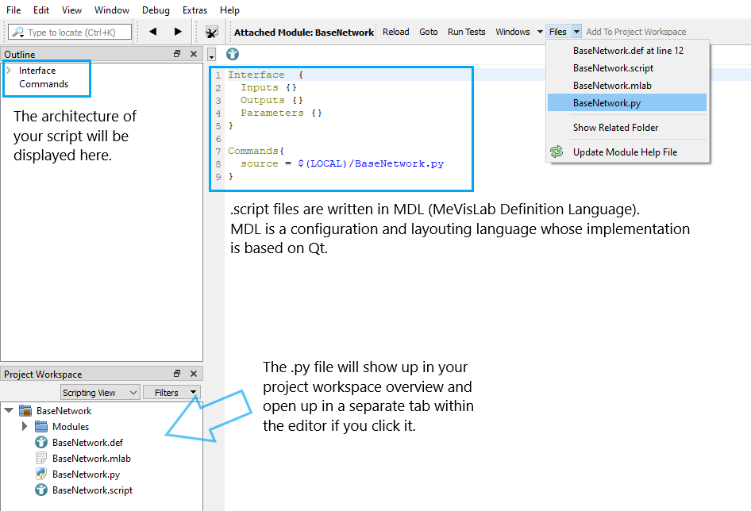751x511 pixels.
Task: Select the Modules folder icon
Action: coord(41,426)
